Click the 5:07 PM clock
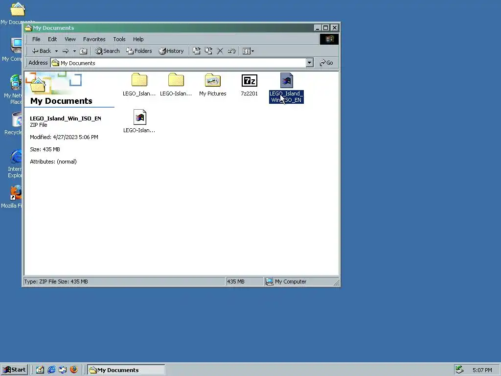 click(482, 370)
